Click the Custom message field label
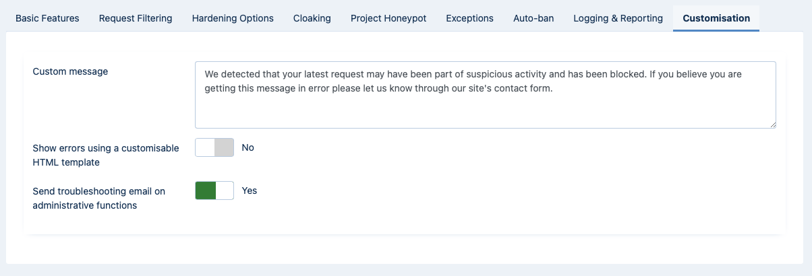 click(70, 71)
